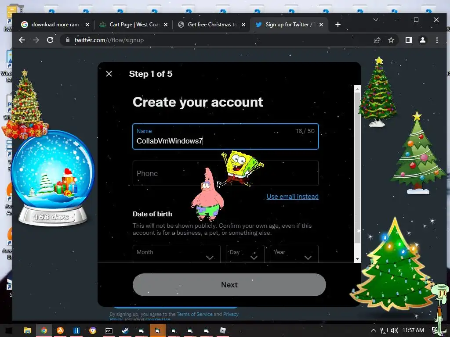Screen dimensions: 450x337
Task: Click the 'Date of birth' label
Action: [152, 214]
